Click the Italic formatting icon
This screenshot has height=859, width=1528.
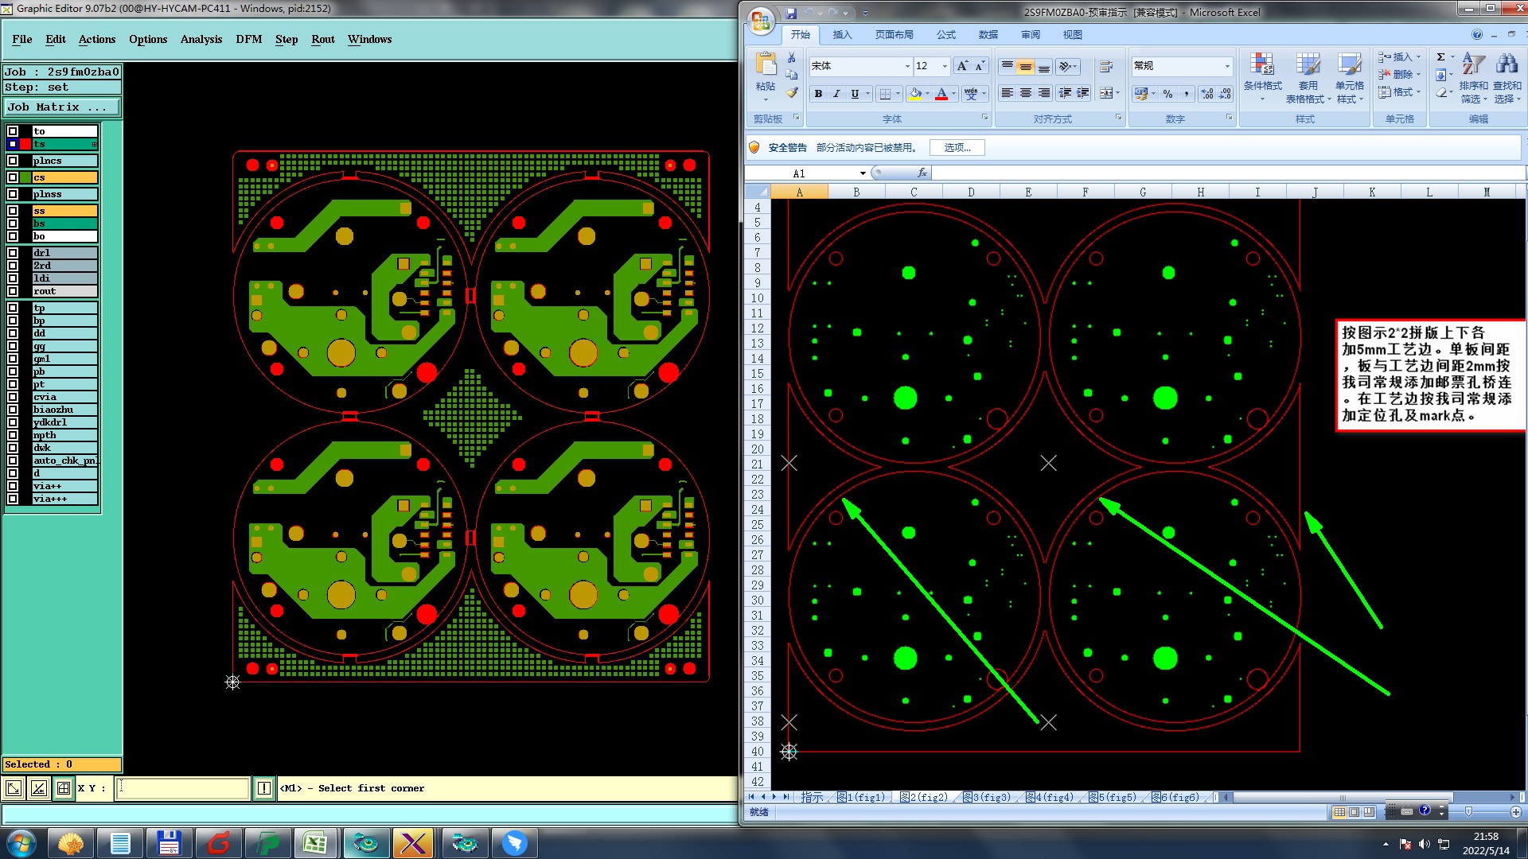[836, 94]
